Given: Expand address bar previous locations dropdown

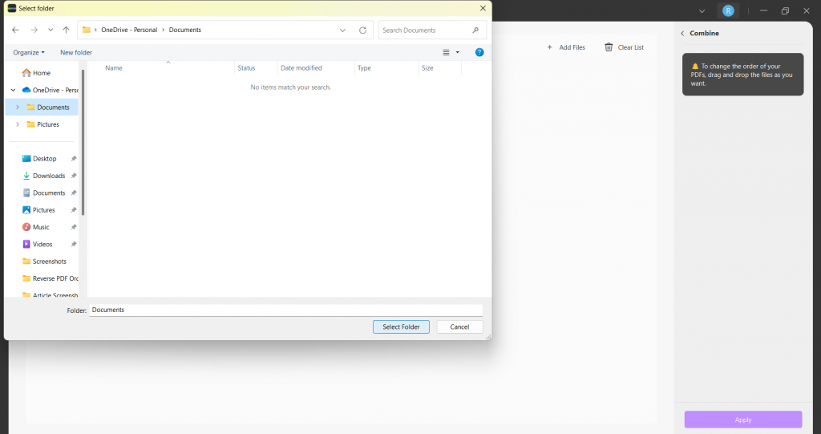Looking at the screenshot, I should [x=342, y=30].
